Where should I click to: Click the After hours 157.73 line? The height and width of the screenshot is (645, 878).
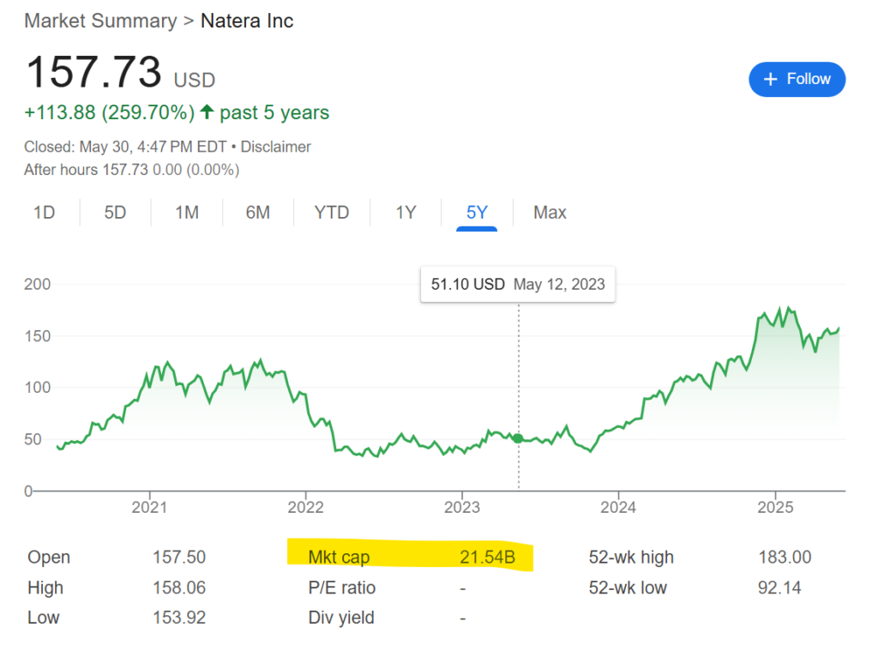click(131, 170)
